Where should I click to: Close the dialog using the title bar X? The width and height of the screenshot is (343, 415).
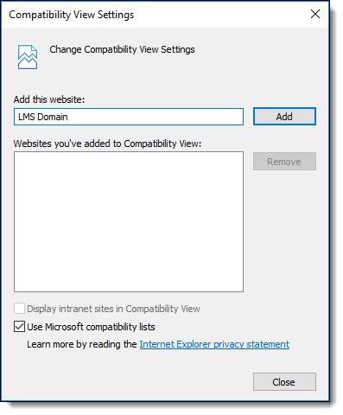coord(315,14)
